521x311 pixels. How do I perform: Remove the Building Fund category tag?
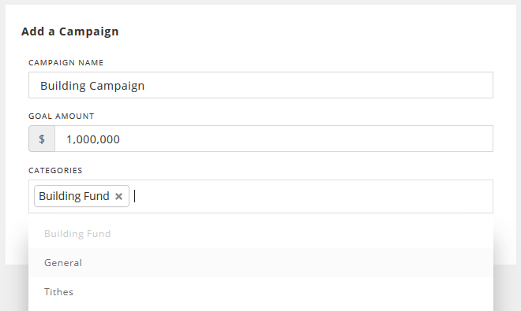click(x=118, y=196)
